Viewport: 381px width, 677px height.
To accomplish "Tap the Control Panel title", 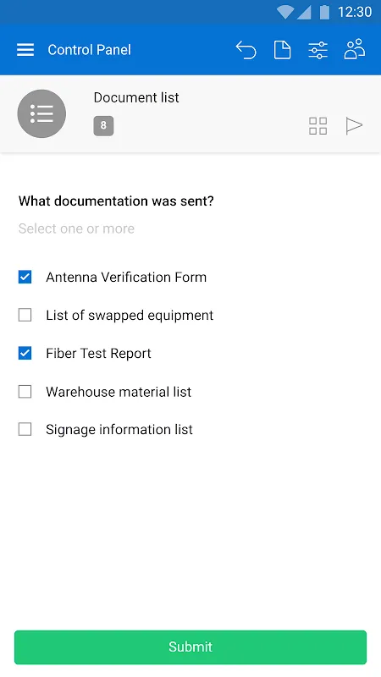I will click(90, 50).
